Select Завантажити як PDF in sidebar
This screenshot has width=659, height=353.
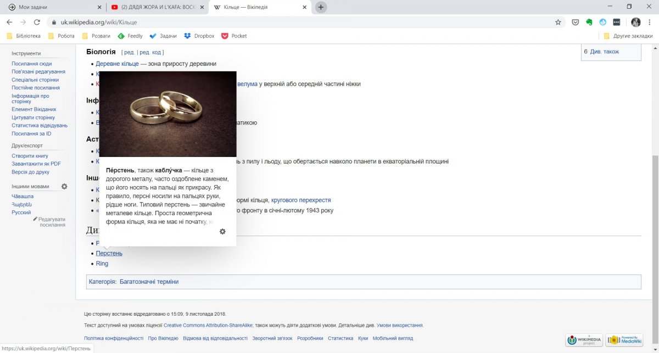tap(36, 164)
